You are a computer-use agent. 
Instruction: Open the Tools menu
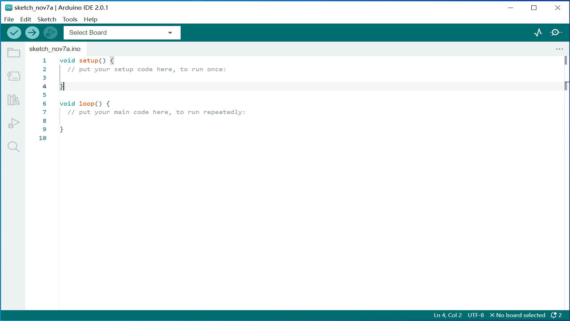pos(70,19)
